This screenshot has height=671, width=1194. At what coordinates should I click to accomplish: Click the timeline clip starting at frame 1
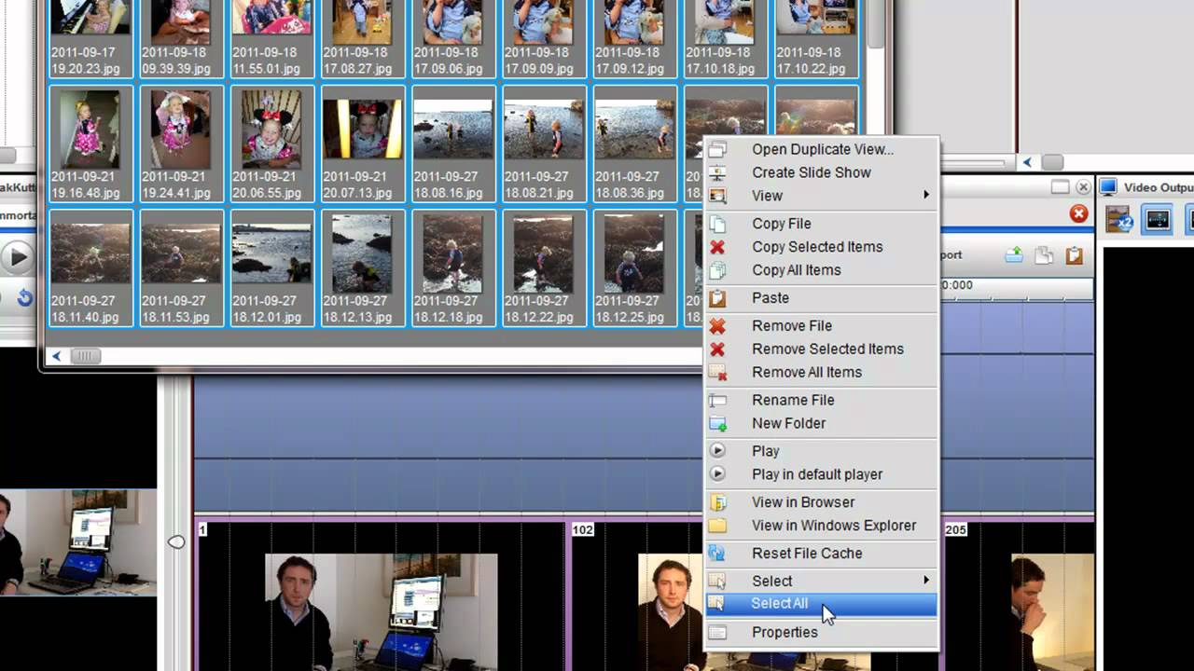click(382, 596)
